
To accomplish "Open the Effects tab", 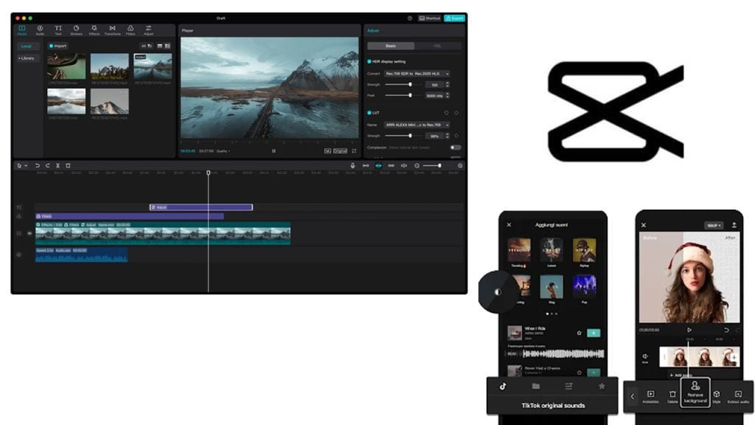I will coord(94,30).
